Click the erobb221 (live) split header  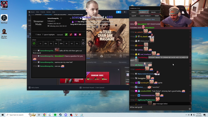pos(150,19)
